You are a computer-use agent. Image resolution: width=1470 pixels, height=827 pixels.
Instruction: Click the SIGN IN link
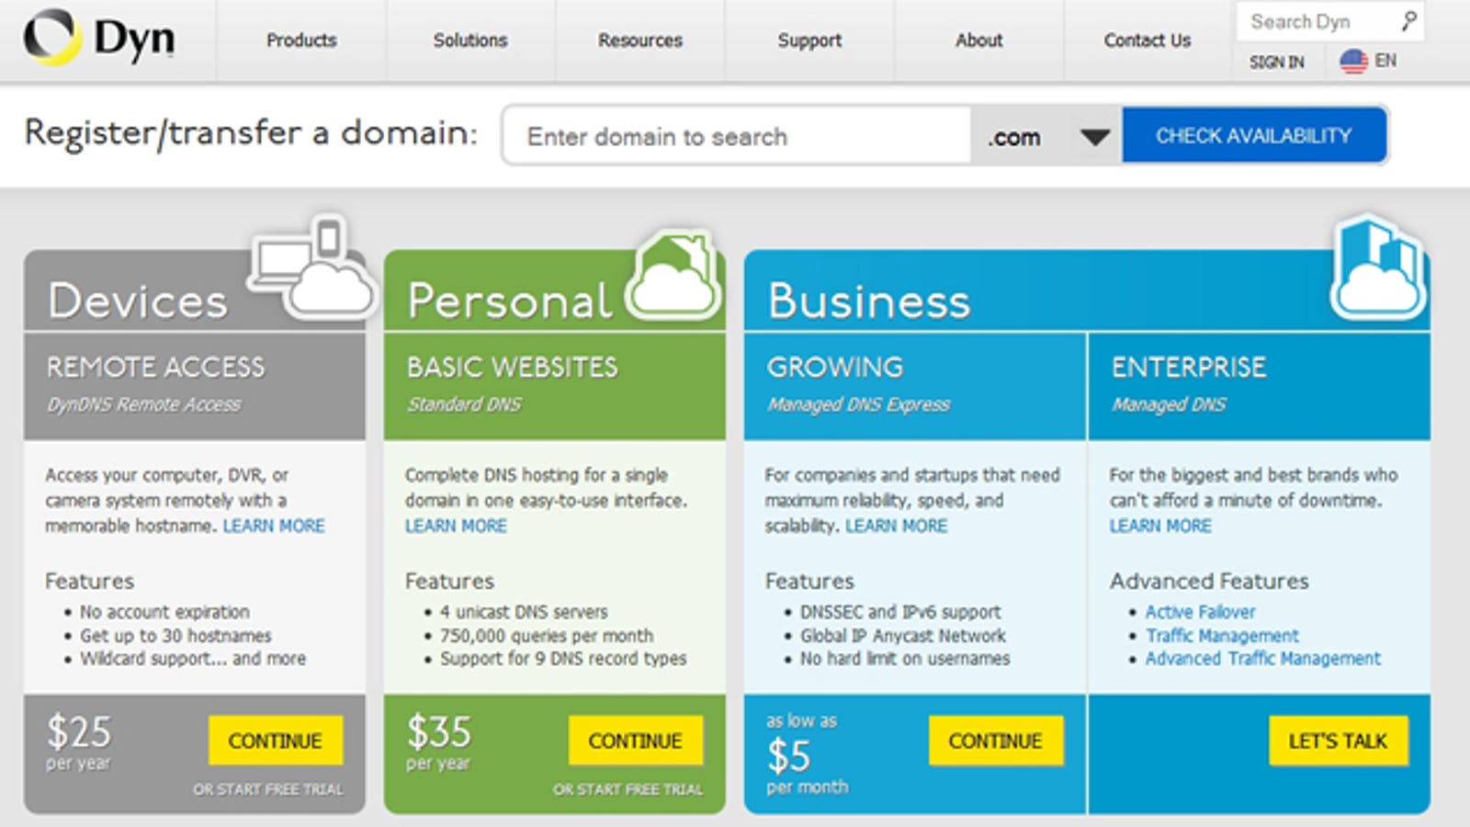pyautogui.click(x=1277, y=62)
